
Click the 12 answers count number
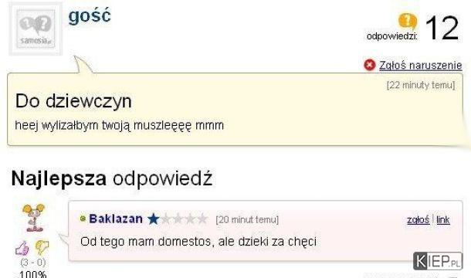(442, 29)
